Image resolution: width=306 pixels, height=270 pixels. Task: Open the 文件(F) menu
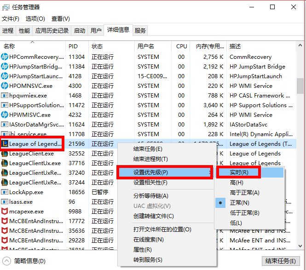11,19
